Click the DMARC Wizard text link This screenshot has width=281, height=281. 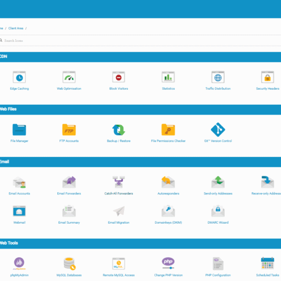tap(218, 223)
